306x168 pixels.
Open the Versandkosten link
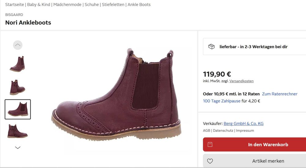click(x=241, y=81)
